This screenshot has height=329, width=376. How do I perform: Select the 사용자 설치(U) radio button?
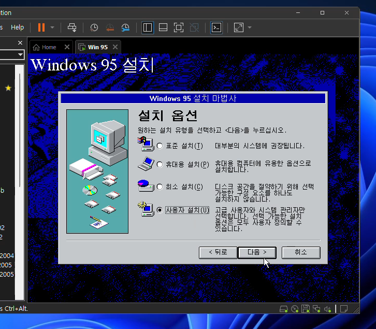coord(160,210)
